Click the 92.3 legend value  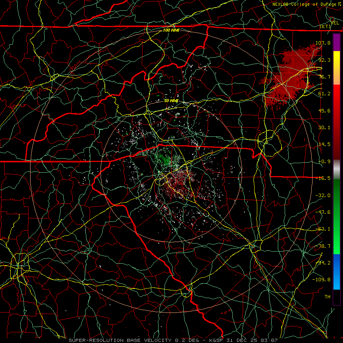pos(324,60)
